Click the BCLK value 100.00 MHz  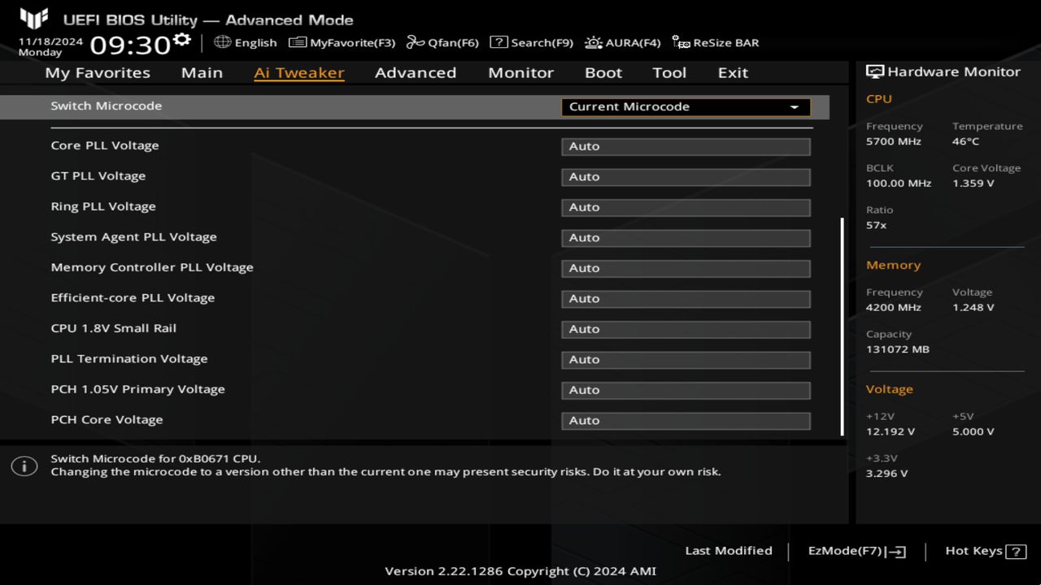(x=899, y=184)
